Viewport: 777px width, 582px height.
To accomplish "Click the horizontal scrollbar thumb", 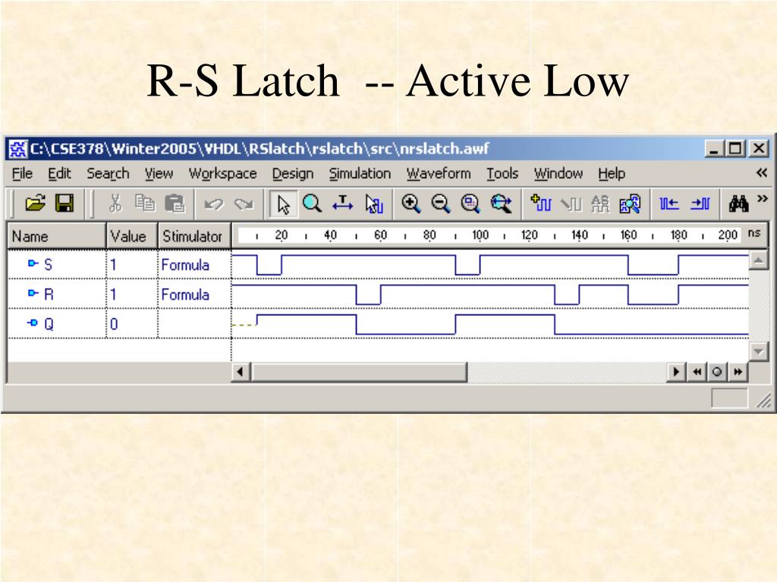I will point(359,371).
